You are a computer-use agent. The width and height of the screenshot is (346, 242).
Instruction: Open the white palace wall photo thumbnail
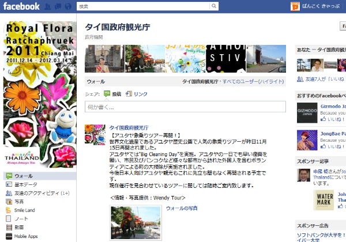click(266, 59)
